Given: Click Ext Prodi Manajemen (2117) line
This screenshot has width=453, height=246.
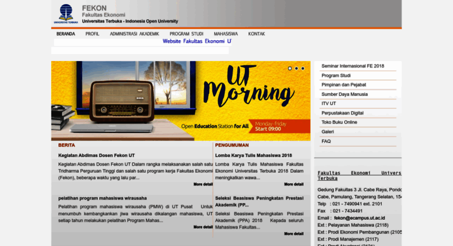Looking at the screenshot, I should click(x=348, y=239).
